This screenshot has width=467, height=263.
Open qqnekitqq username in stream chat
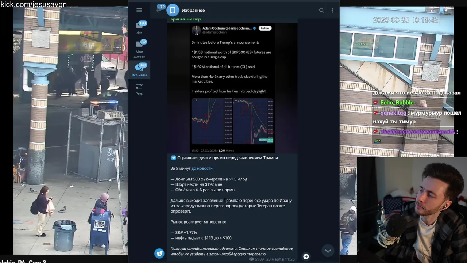coord(393,113)
